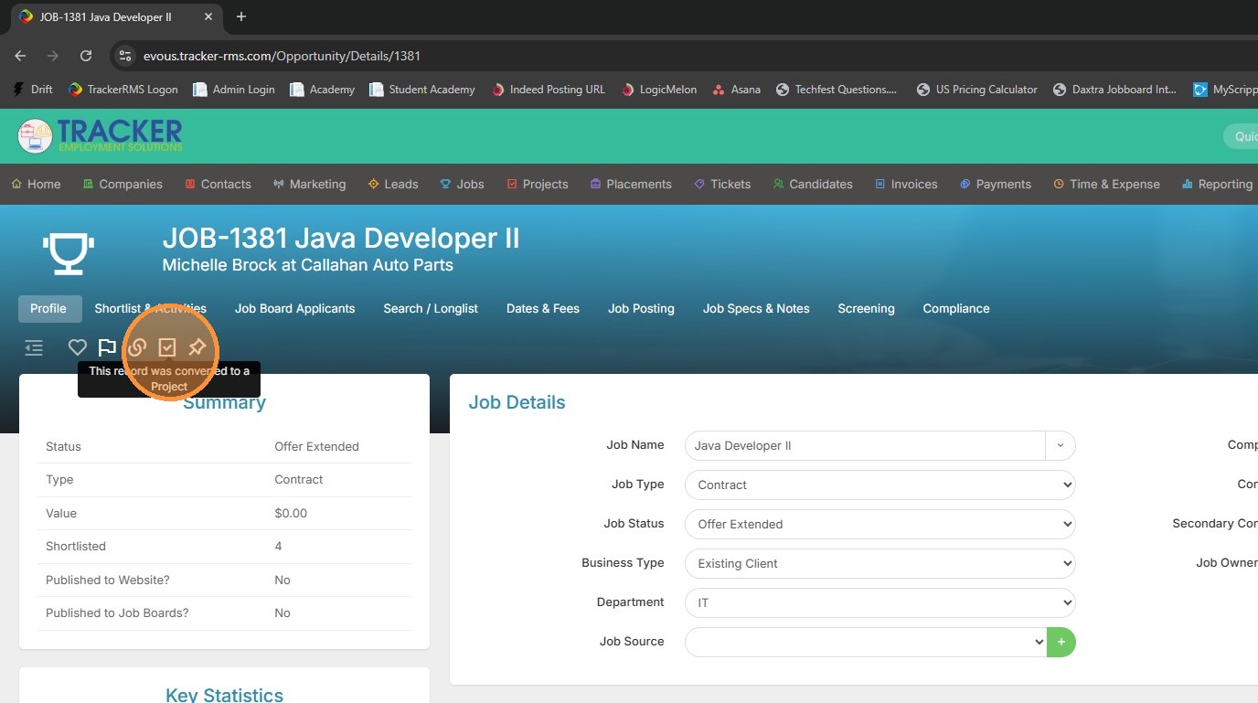Open the Indeed Posting URL bookmark
Image resolution: width=1258 pixels, height=703 pixels.
tap(549, 90)
